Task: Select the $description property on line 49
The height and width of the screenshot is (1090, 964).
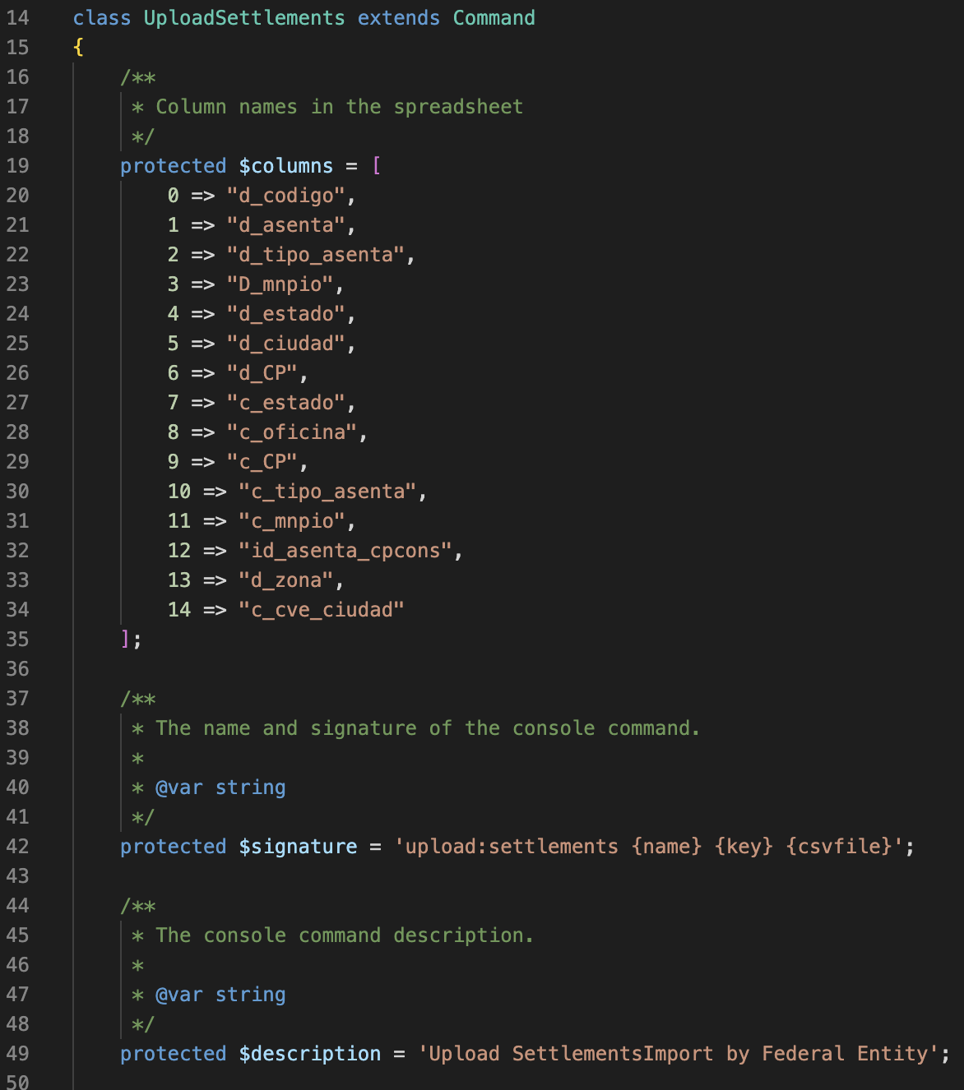Action: pos(309,1054)
